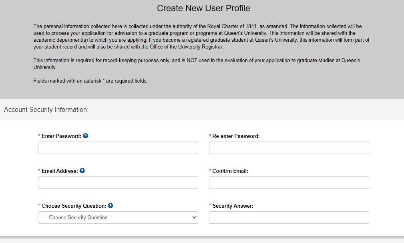Click the Confirm Email input field
The height and width of the screenshot is (243, 404).
(x=289, y=182)
